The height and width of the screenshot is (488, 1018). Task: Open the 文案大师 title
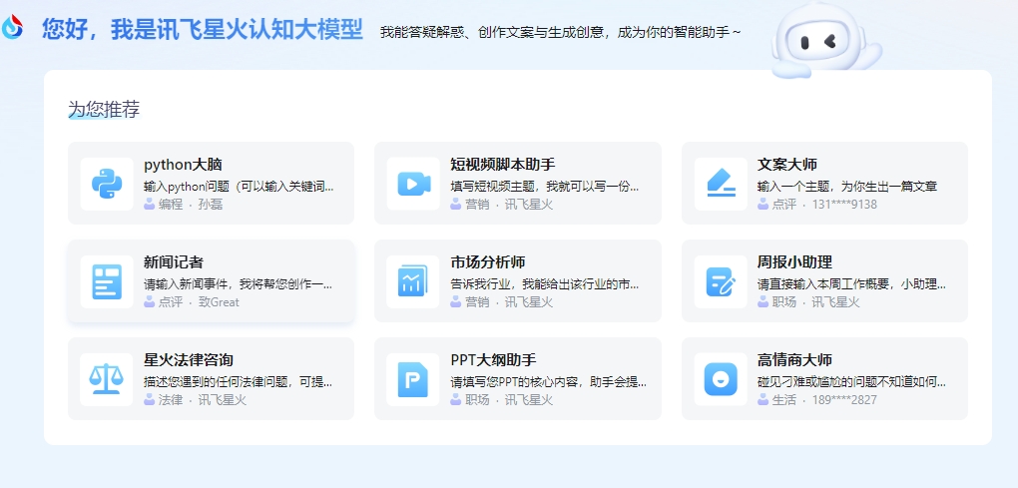pyautogui.click(x=786, y=165)
